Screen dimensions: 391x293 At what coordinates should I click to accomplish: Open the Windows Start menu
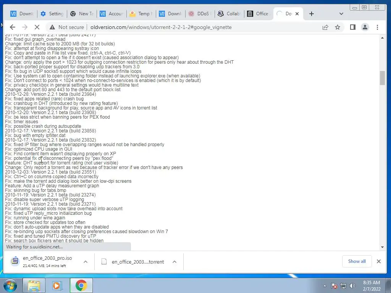[x=10, y=285]
